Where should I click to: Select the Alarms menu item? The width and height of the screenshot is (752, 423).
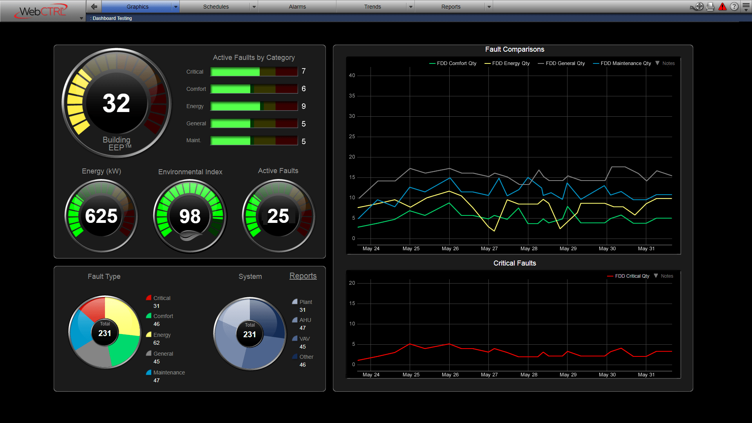pyautogui.click(x=297, y=6)
